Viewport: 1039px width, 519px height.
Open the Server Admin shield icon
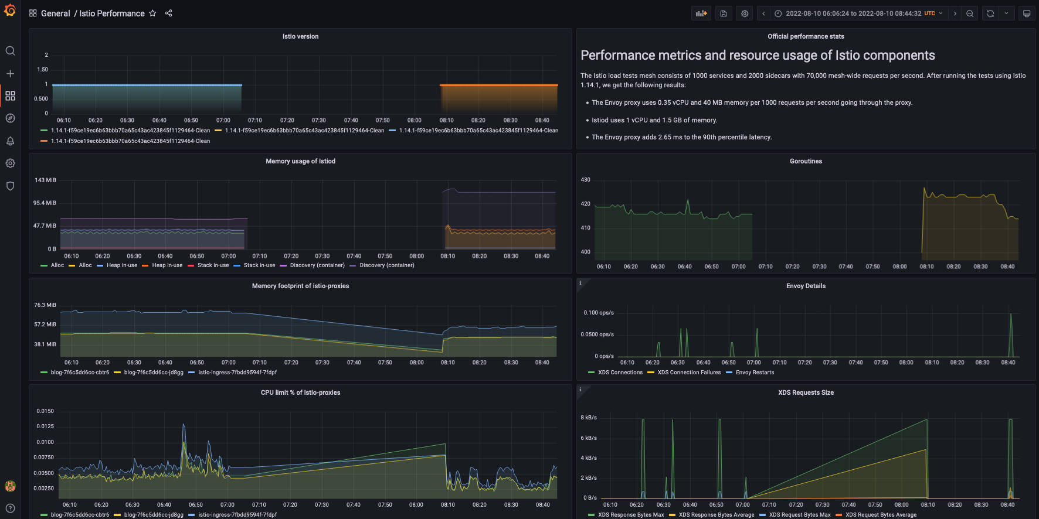[10, 186]
